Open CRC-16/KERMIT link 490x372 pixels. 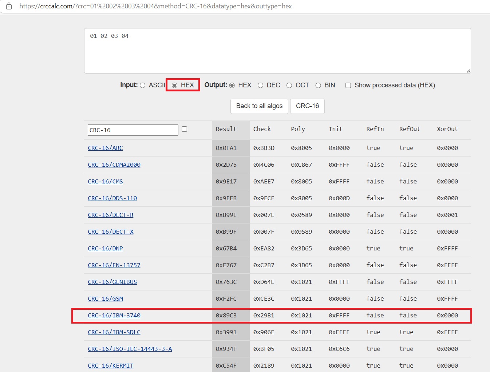(x=110, y=365)
